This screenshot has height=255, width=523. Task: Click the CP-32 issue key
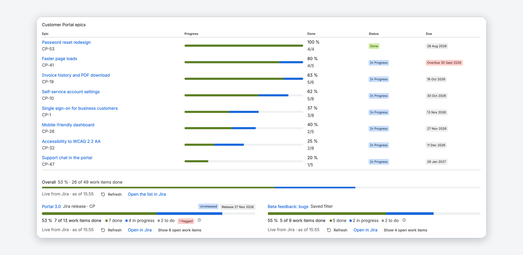click(48, 148)
